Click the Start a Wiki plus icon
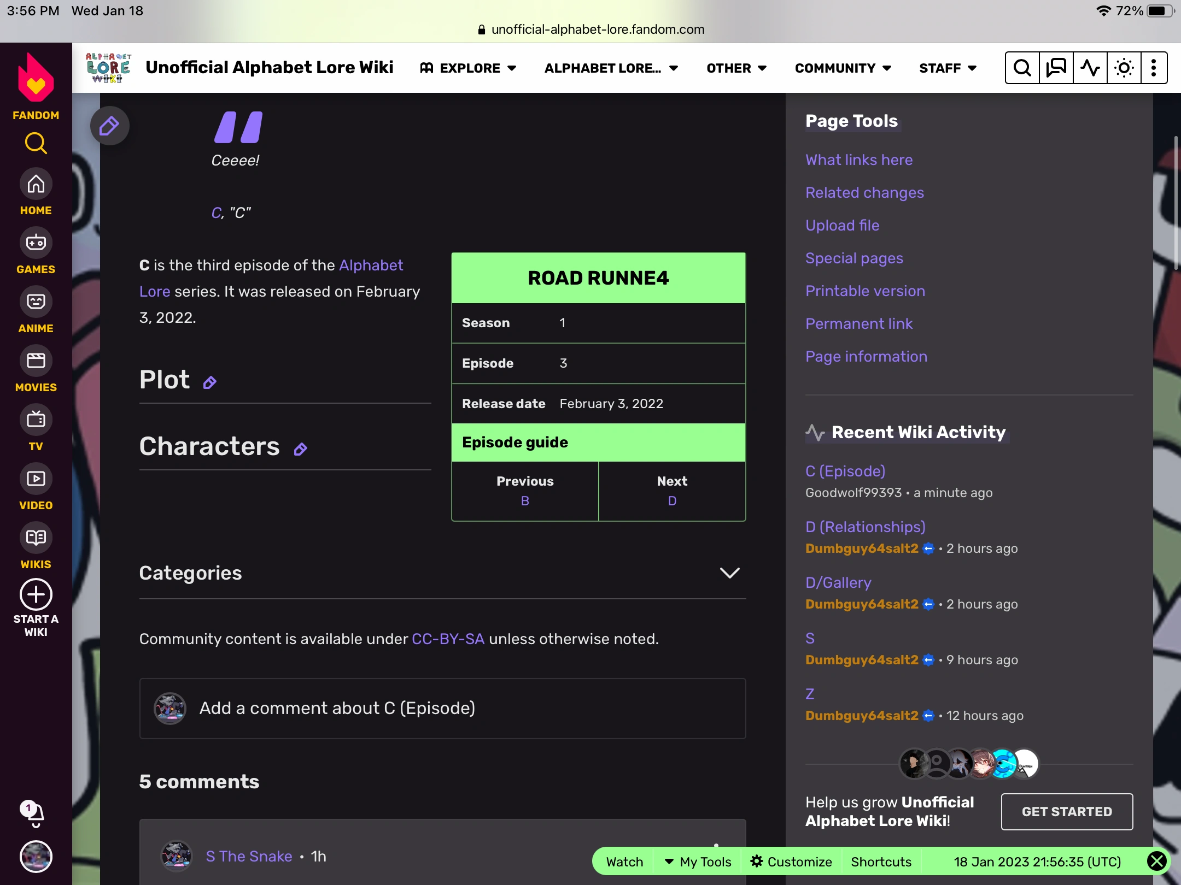The width and height of the screenshot is (1181, 885). click(36, 594)
